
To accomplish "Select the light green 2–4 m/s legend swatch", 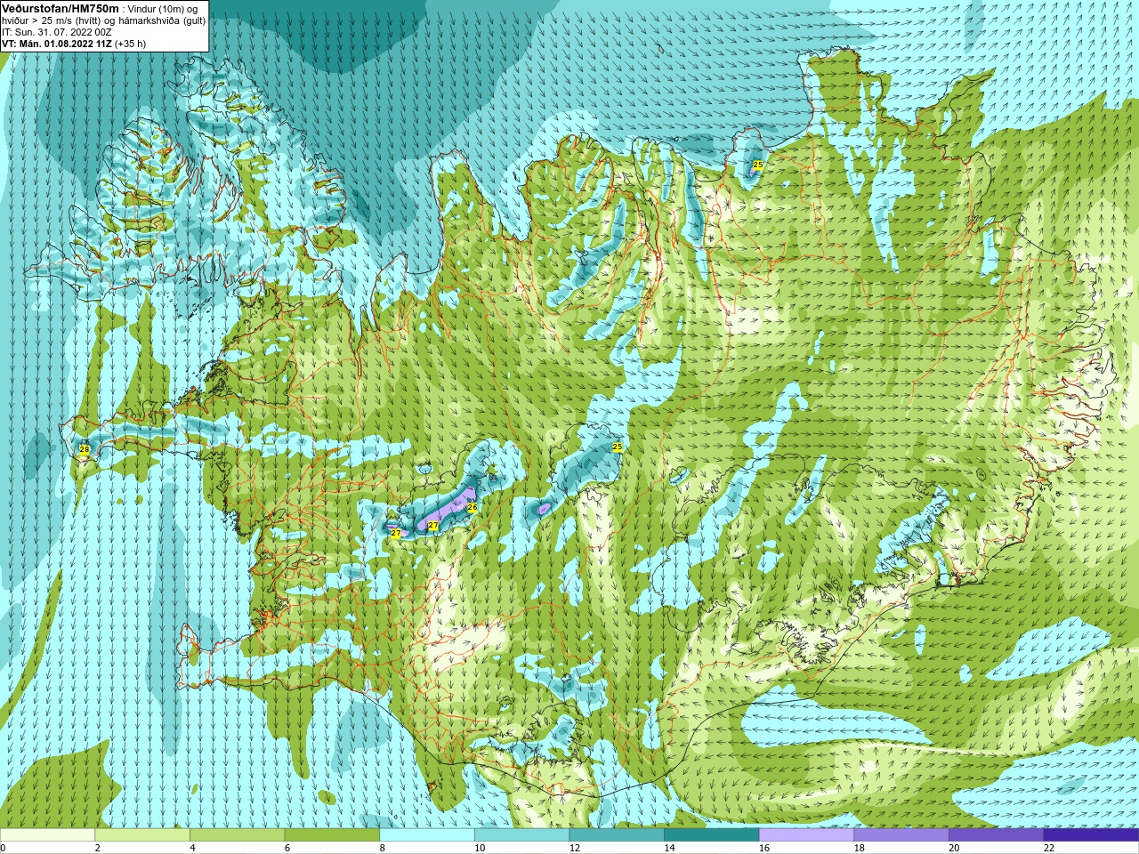I will tap(142, 834).
